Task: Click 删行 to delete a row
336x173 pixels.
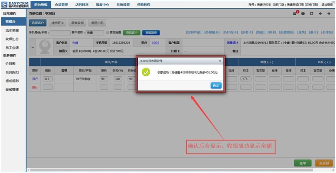Action: (35, 87)
